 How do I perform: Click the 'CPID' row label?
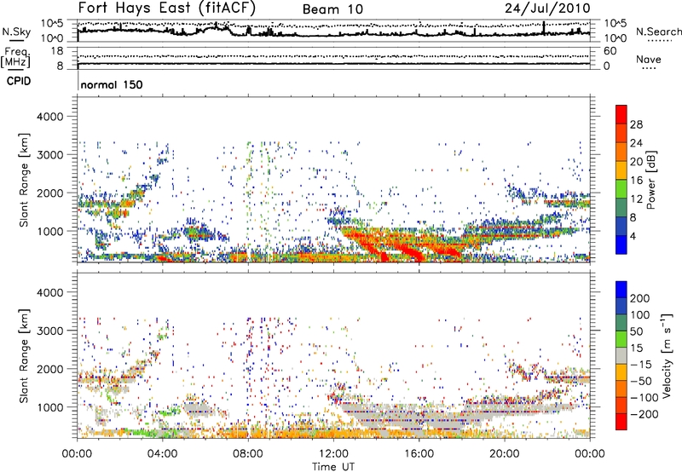click(19, 81)
